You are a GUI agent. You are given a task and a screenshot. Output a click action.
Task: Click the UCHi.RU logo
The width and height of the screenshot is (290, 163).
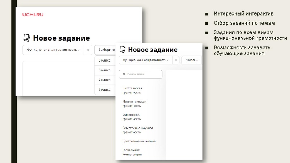click(33, 14)
